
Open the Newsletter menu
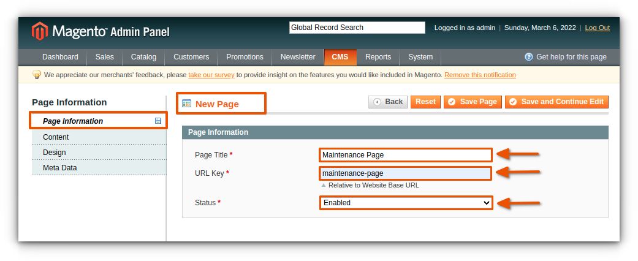298,57
